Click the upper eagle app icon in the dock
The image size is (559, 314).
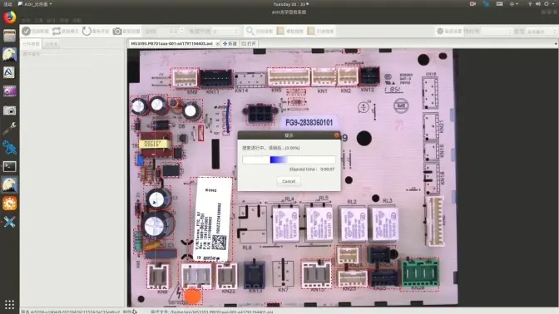coord(10,54)
